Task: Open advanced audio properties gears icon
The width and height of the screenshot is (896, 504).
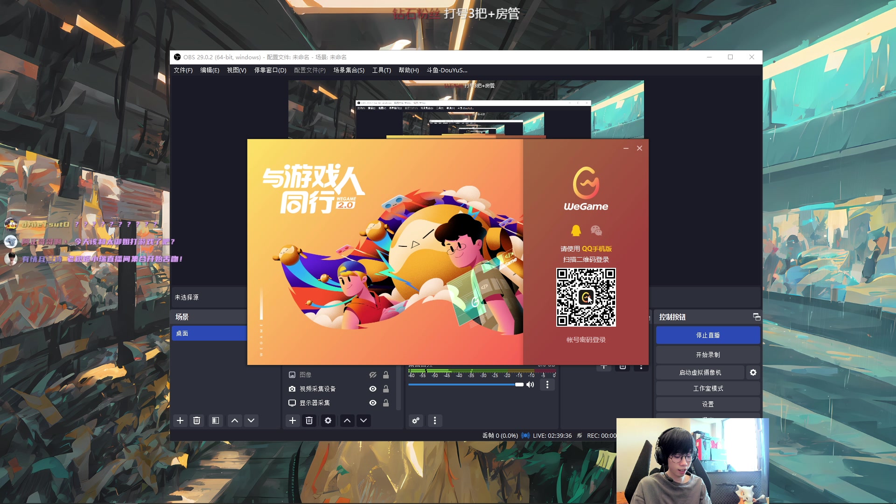Action: [x=416, y=420]
